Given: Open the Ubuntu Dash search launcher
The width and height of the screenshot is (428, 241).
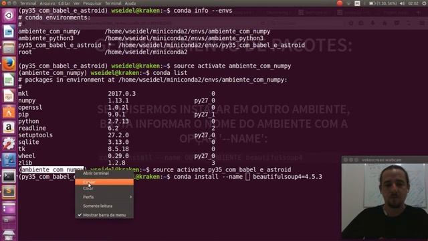Looking at the screenshot, I should [9, 15].
